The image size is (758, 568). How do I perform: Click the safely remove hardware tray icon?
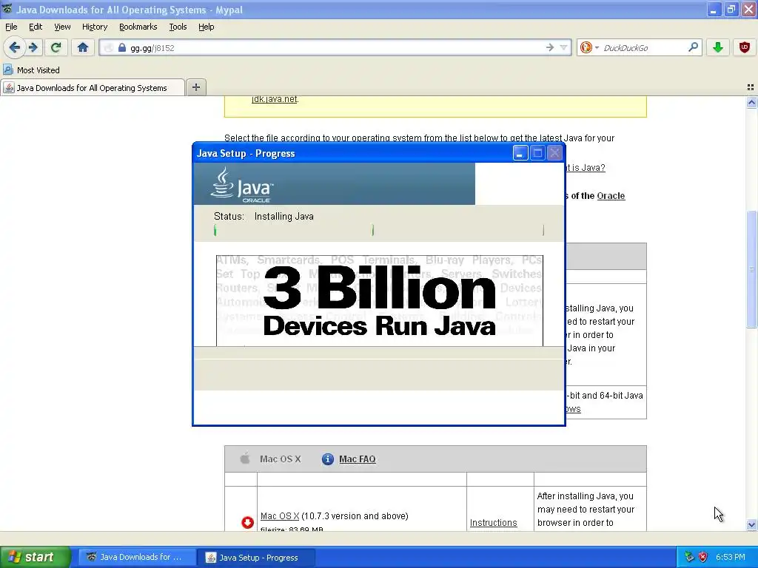(x=689, y=557)
